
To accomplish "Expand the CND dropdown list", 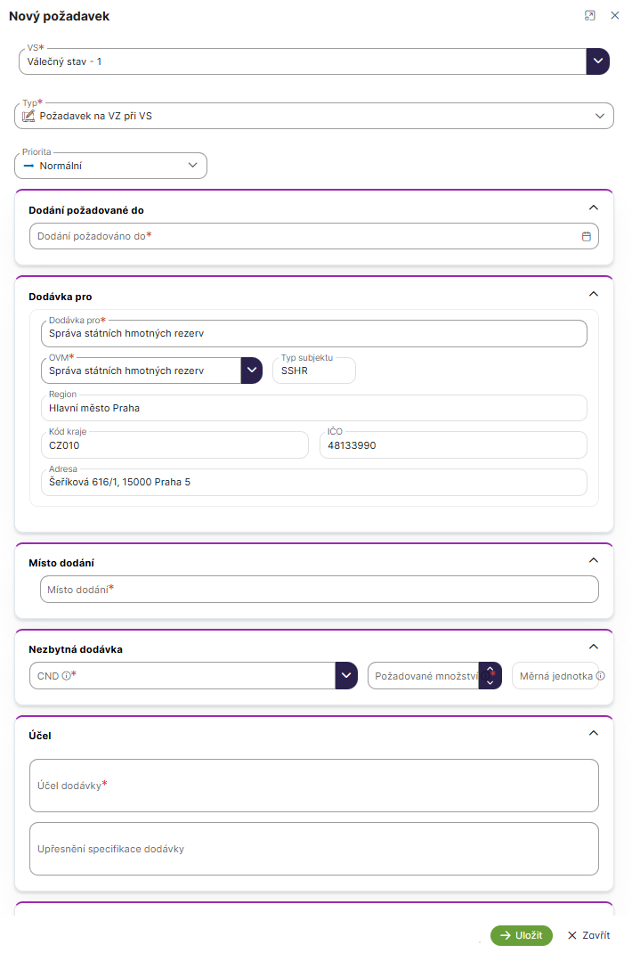I will pos(346,676).
